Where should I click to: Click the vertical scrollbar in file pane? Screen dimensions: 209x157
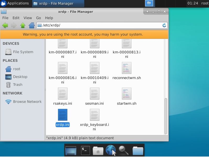(166, 116)
